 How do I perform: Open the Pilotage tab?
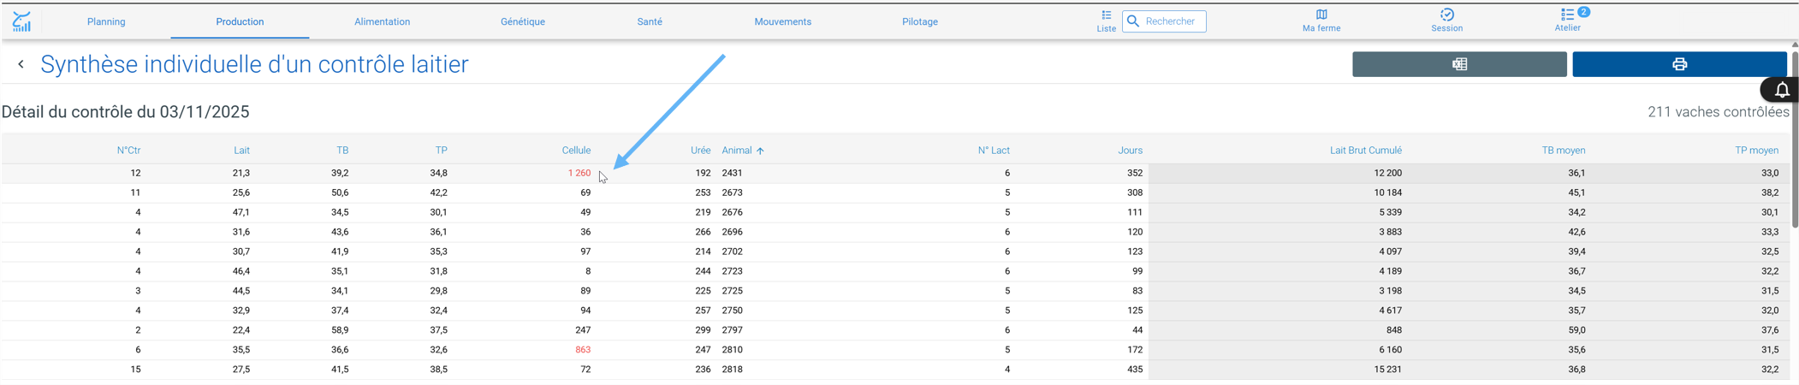click(920, 21)
